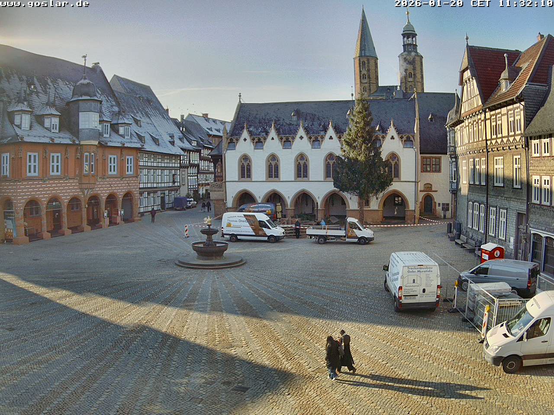Click the Thomas Dreiter white van
The image size is (554, 415).
click(x=252, y=227)
